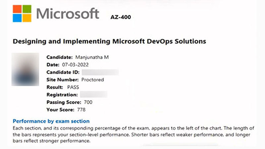The height and width of the screenshot is (149, 265).
Task: Select the Site Number label
Action: (x=63, y=79)
